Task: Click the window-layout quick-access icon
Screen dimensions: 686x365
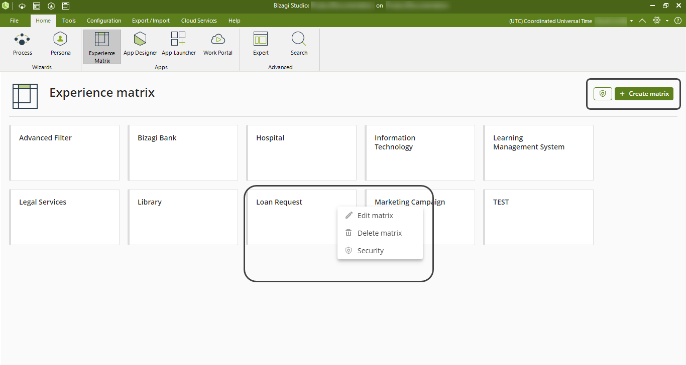Action: coord(36,6)
